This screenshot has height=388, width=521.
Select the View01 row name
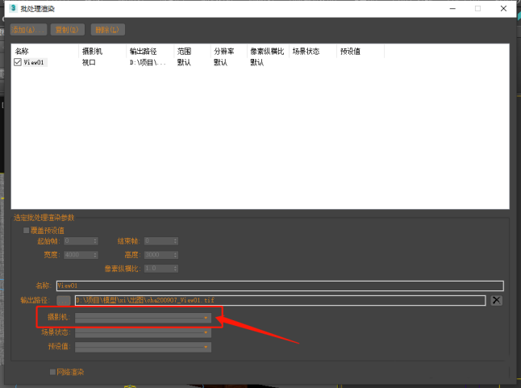tap(34, 62)
